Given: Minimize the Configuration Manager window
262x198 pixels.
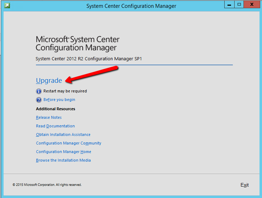Looking at the screenshot, I should point(229,5).
